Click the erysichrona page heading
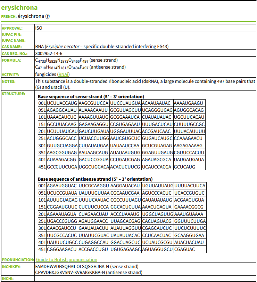This screenshot has width=257, height=282. point(19,8)
